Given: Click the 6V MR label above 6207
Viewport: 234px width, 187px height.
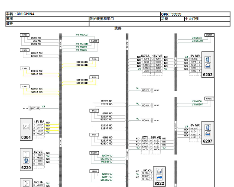Looking at the screenshot, I should (x=195, y=126).
